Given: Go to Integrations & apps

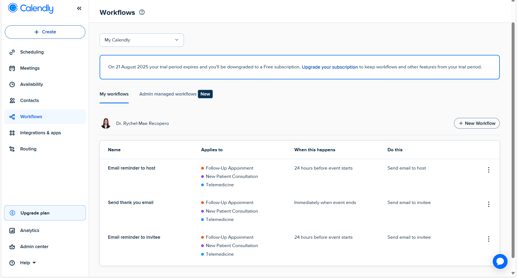Looking at the screenshot, I should tap(40, 133).
